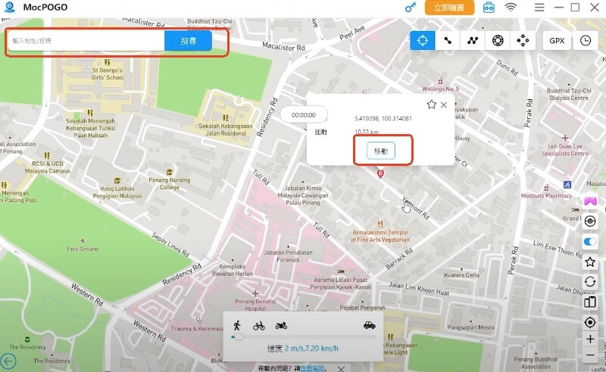Click the Pokestop target icon in sidebar

[x=590, y=221]
